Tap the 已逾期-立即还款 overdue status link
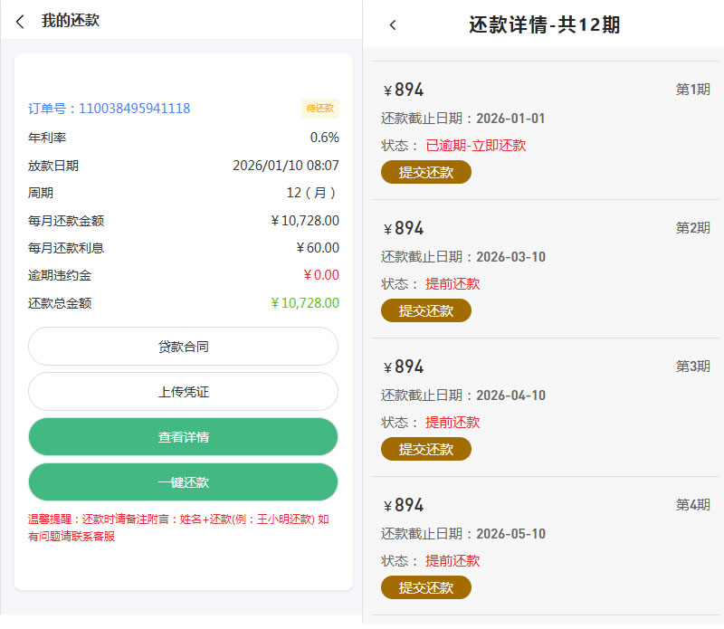Screen dimensions: 724x629 coord(475,146)
